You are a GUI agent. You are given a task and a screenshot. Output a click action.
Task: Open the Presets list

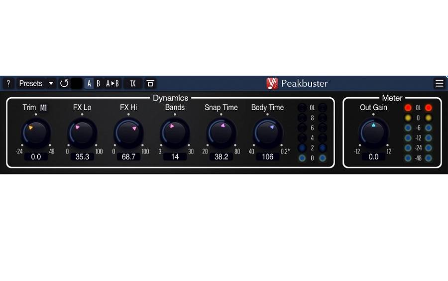[31, 83]
